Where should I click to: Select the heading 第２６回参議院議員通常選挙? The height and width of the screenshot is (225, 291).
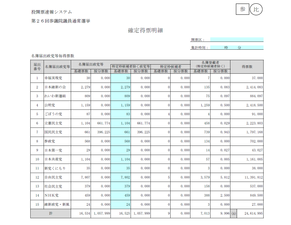(61, 21)
